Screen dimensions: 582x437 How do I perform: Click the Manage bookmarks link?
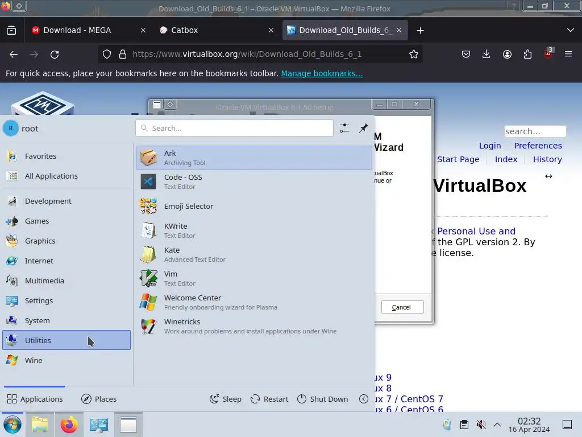(322, 73)
